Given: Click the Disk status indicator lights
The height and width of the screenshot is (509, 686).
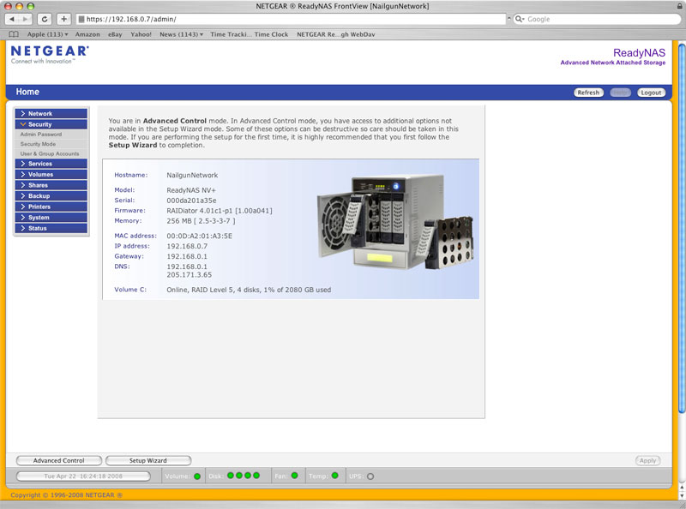Looking at the screenshot, I should click(243, 475).
